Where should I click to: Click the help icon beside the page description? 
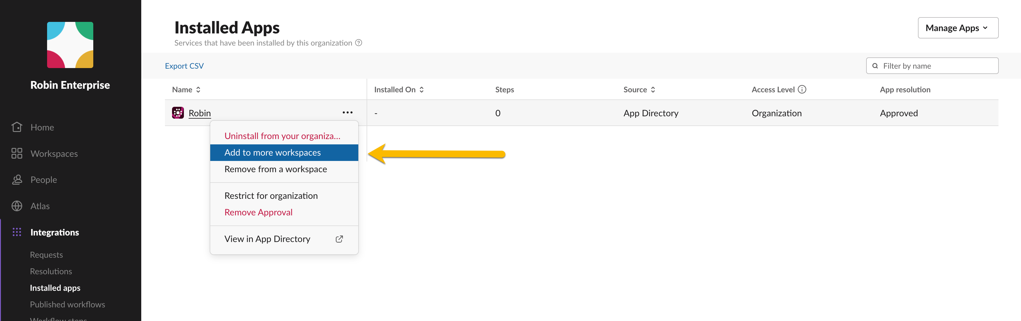359,42
